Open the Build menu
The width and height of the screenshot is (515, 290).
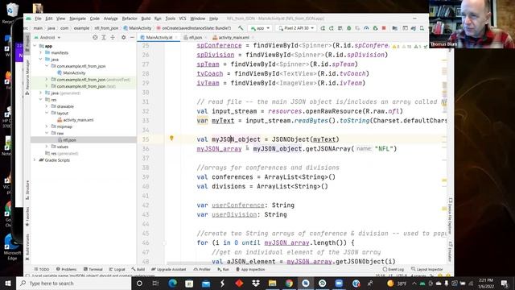tap(146, 19)
